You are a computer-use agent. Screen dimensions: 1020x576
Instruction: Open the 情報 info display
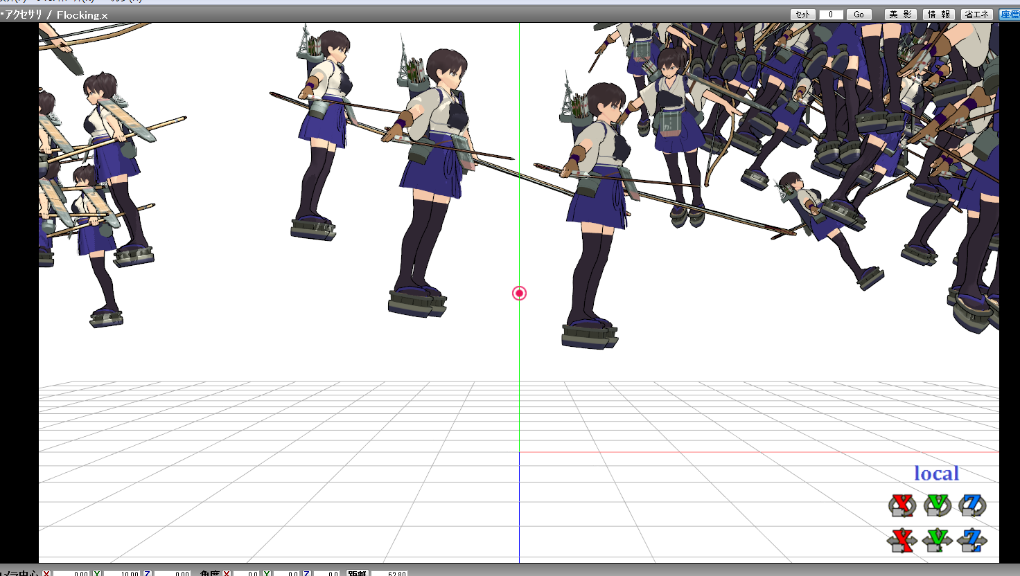(939, 15)
